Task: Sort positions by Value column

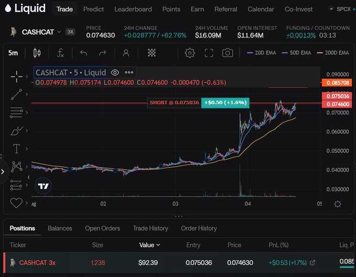Action: click(150, 245)
